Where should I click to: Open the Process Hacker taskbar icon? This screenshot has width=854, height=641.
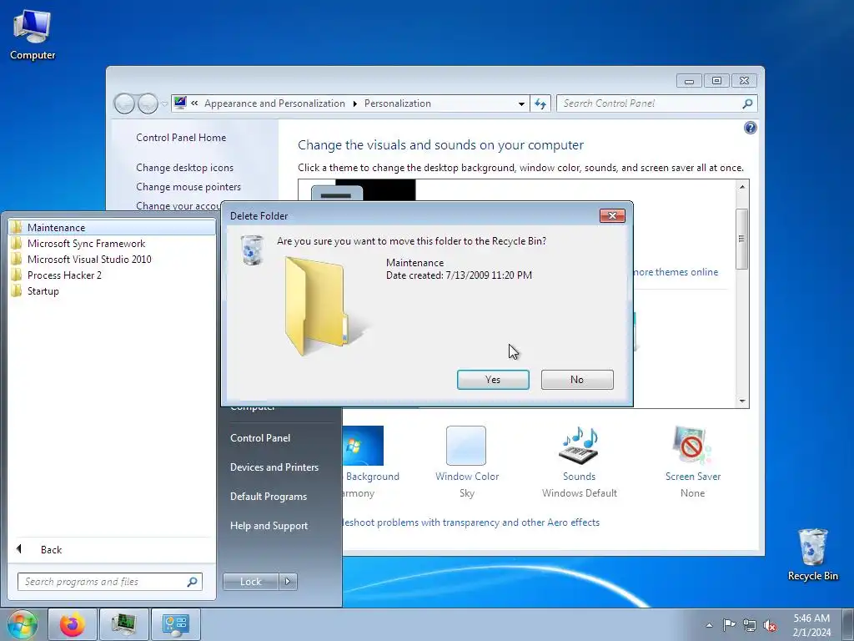tap(123, 624)
